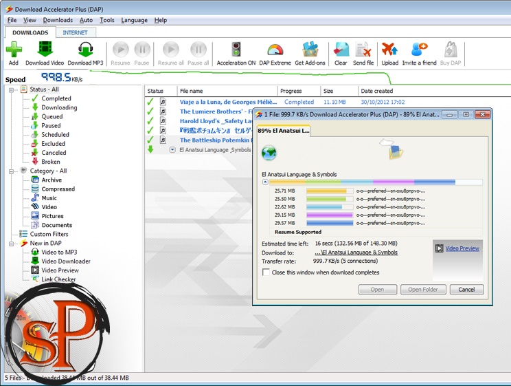Viewport: 511px width, 386px height.
Task: Open the Invite a friend icon
Action: click(419, 50)
